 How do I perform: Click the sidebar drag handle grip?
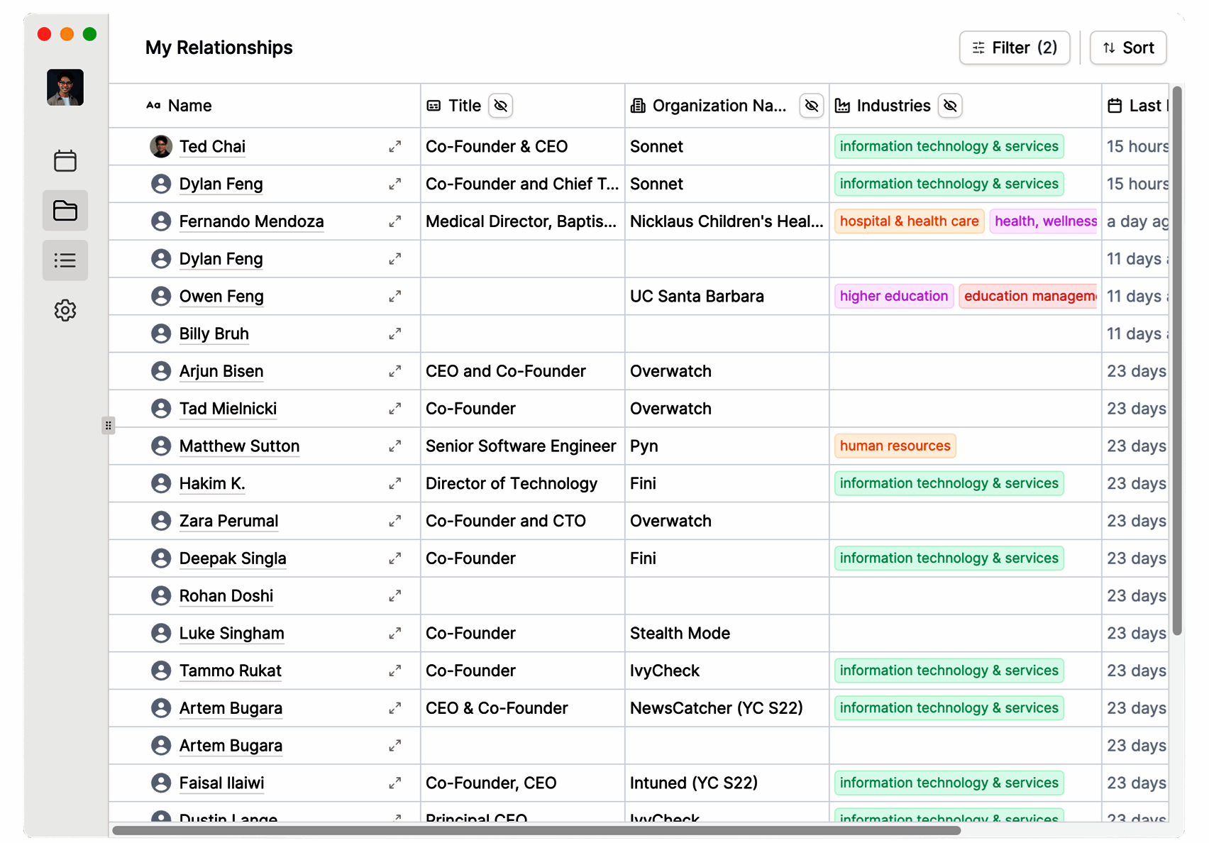pyautogui.click(x=108, y=426)
